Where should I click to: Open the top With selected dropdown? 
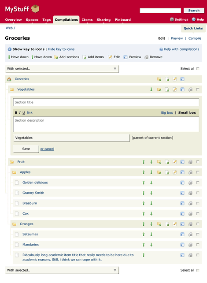coord(62,69)
